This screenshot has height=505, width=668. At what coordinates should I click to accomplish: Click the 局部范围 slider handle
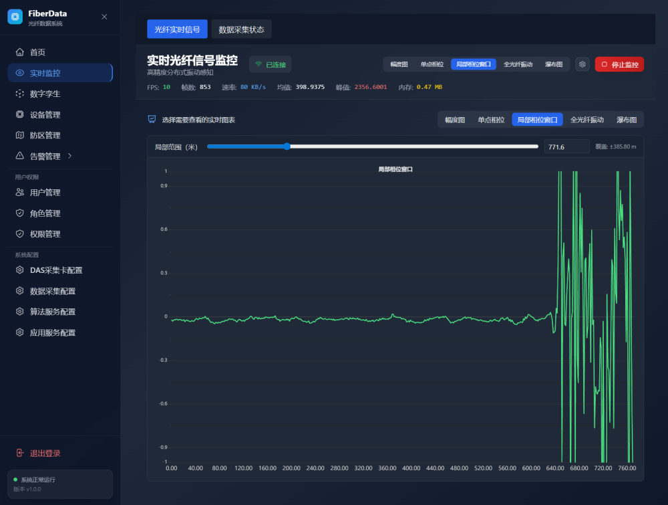pyautogui.click(x=287, y=146)
